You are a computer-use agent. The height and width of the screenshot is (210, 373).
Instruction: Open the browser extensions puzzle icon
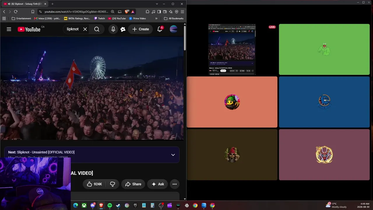pos(147,12)
